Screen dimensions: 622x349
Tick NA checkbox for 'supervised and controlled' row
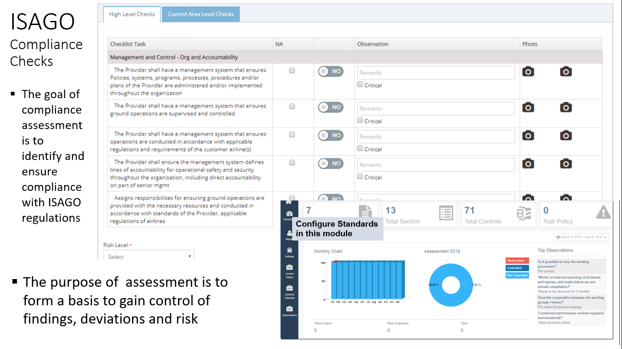(292, 106)
